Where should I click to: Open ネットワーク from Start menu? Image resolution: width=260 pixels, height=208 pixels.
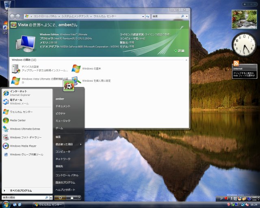pos(63,159)
